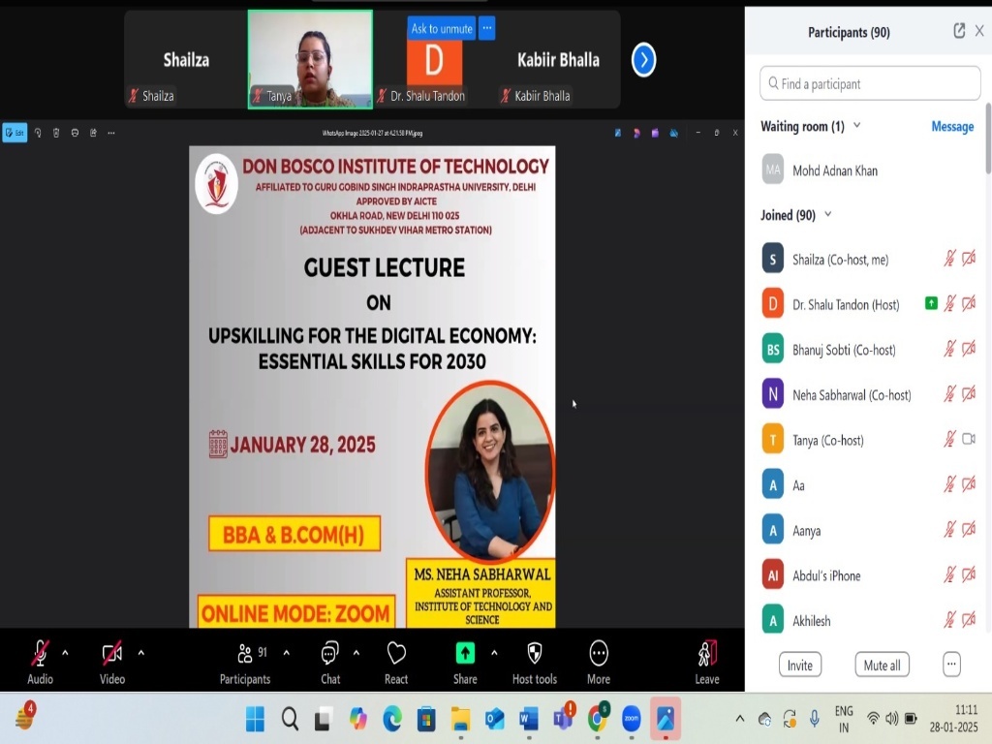992x744 pixels.
Task: Open Host tools shield icon
Action: [534, 654]
